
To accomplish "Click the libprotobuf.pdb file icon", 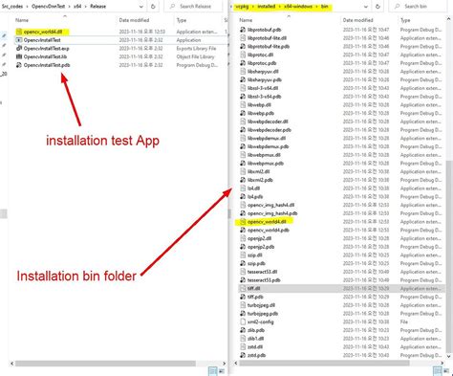I will [243, 30].
